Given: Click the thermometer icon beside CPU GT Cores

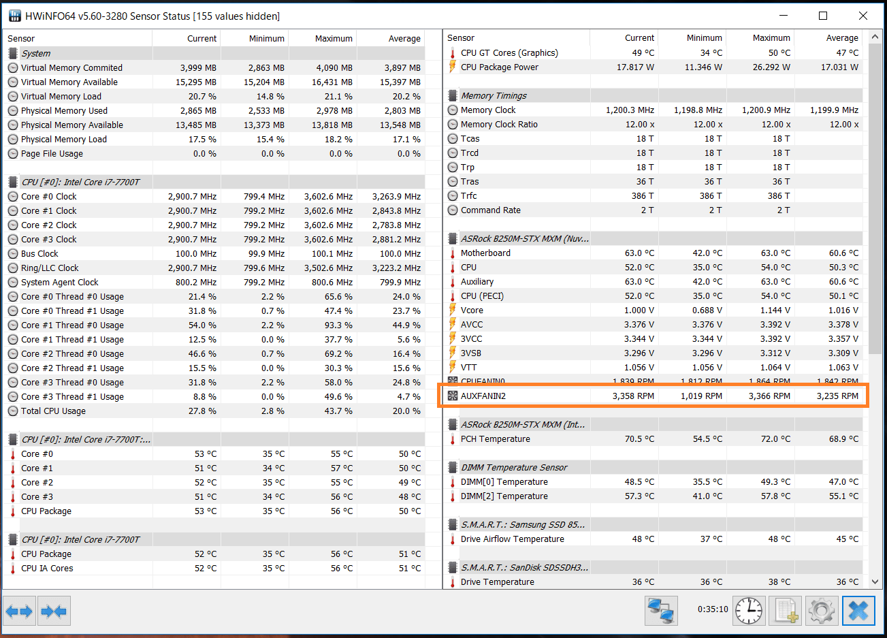Looking at the screenshot, I should [x=453, y=52].
